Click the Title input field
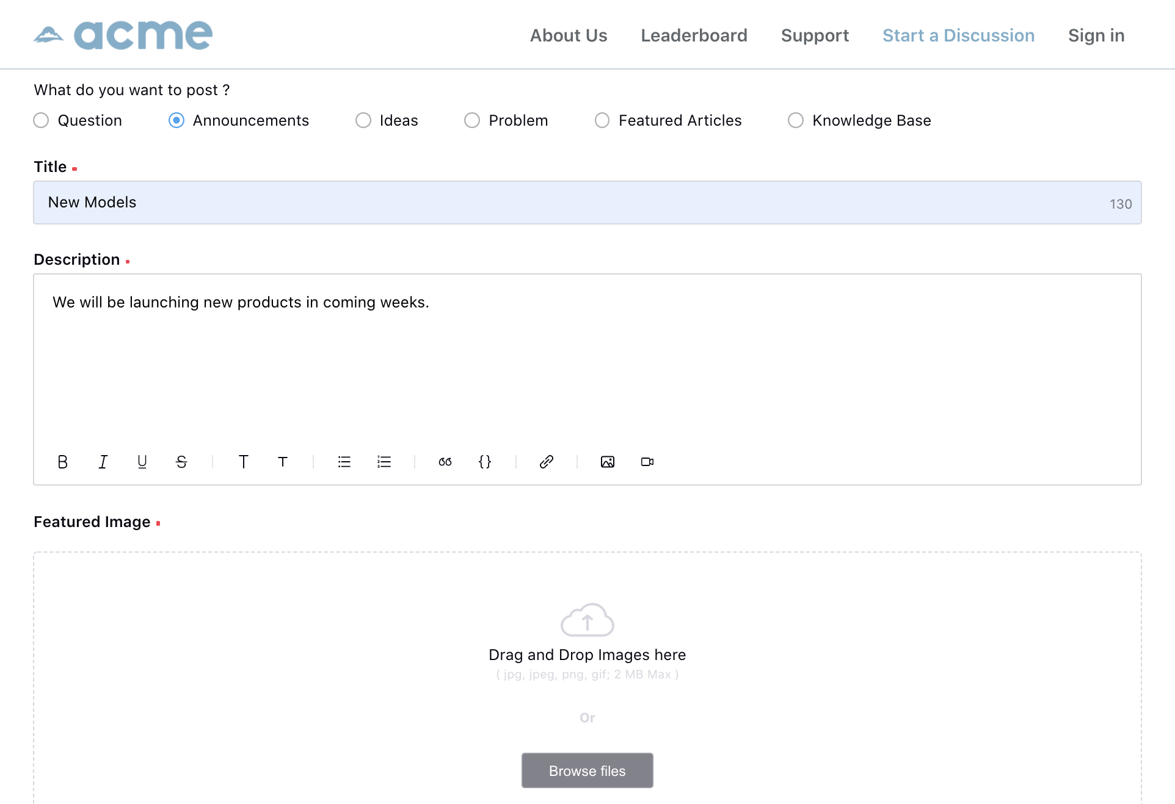The image size is (1175, 804). (x=587, y=203)
